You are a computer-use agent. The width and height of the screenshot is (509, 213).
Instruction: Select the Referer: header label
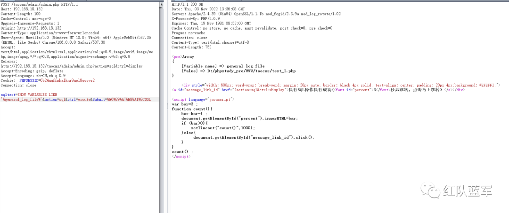[9, 62]
